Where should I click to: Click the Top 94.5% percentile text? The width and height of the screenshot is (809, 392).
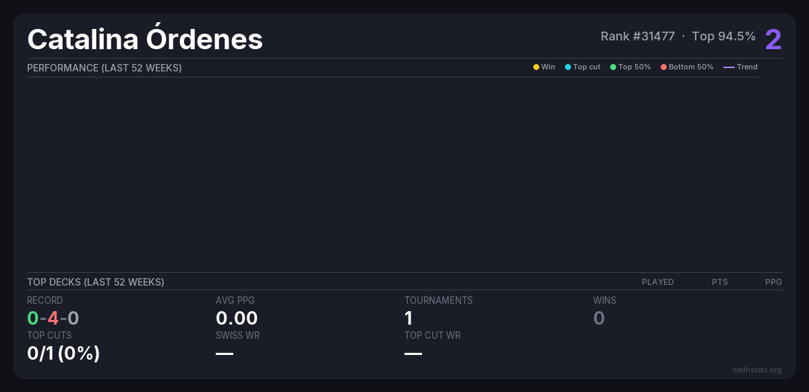pos(723,36)
